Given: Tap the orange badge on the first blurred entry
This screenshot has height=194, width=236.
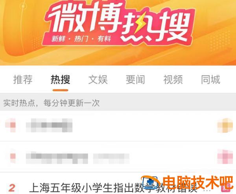Looking at the screenshot, I should (x=225, y=125).
